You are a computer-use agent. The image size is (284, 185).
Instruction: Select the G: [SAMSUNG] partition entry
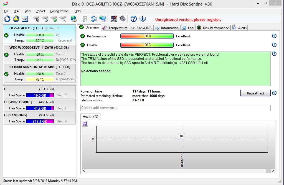pyautogui.click(x=39, y=118)
